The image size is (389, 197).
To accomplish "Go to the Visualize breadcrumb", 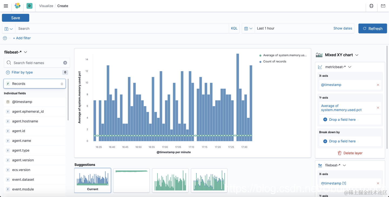I will tap(46, 6).
